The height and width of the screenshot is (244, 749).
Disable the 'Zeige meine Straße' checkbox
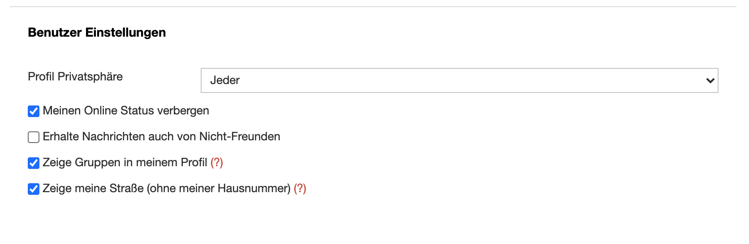click(x=34, y=189)
